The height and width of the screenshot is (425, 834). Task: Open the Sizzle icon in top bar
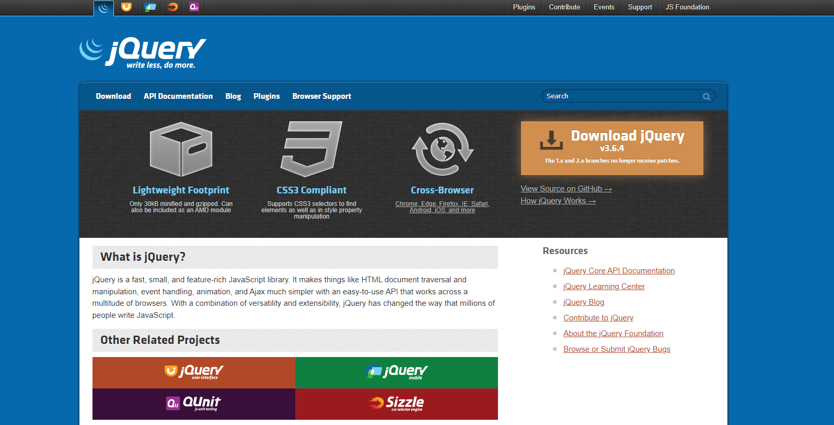pos(172,7)
